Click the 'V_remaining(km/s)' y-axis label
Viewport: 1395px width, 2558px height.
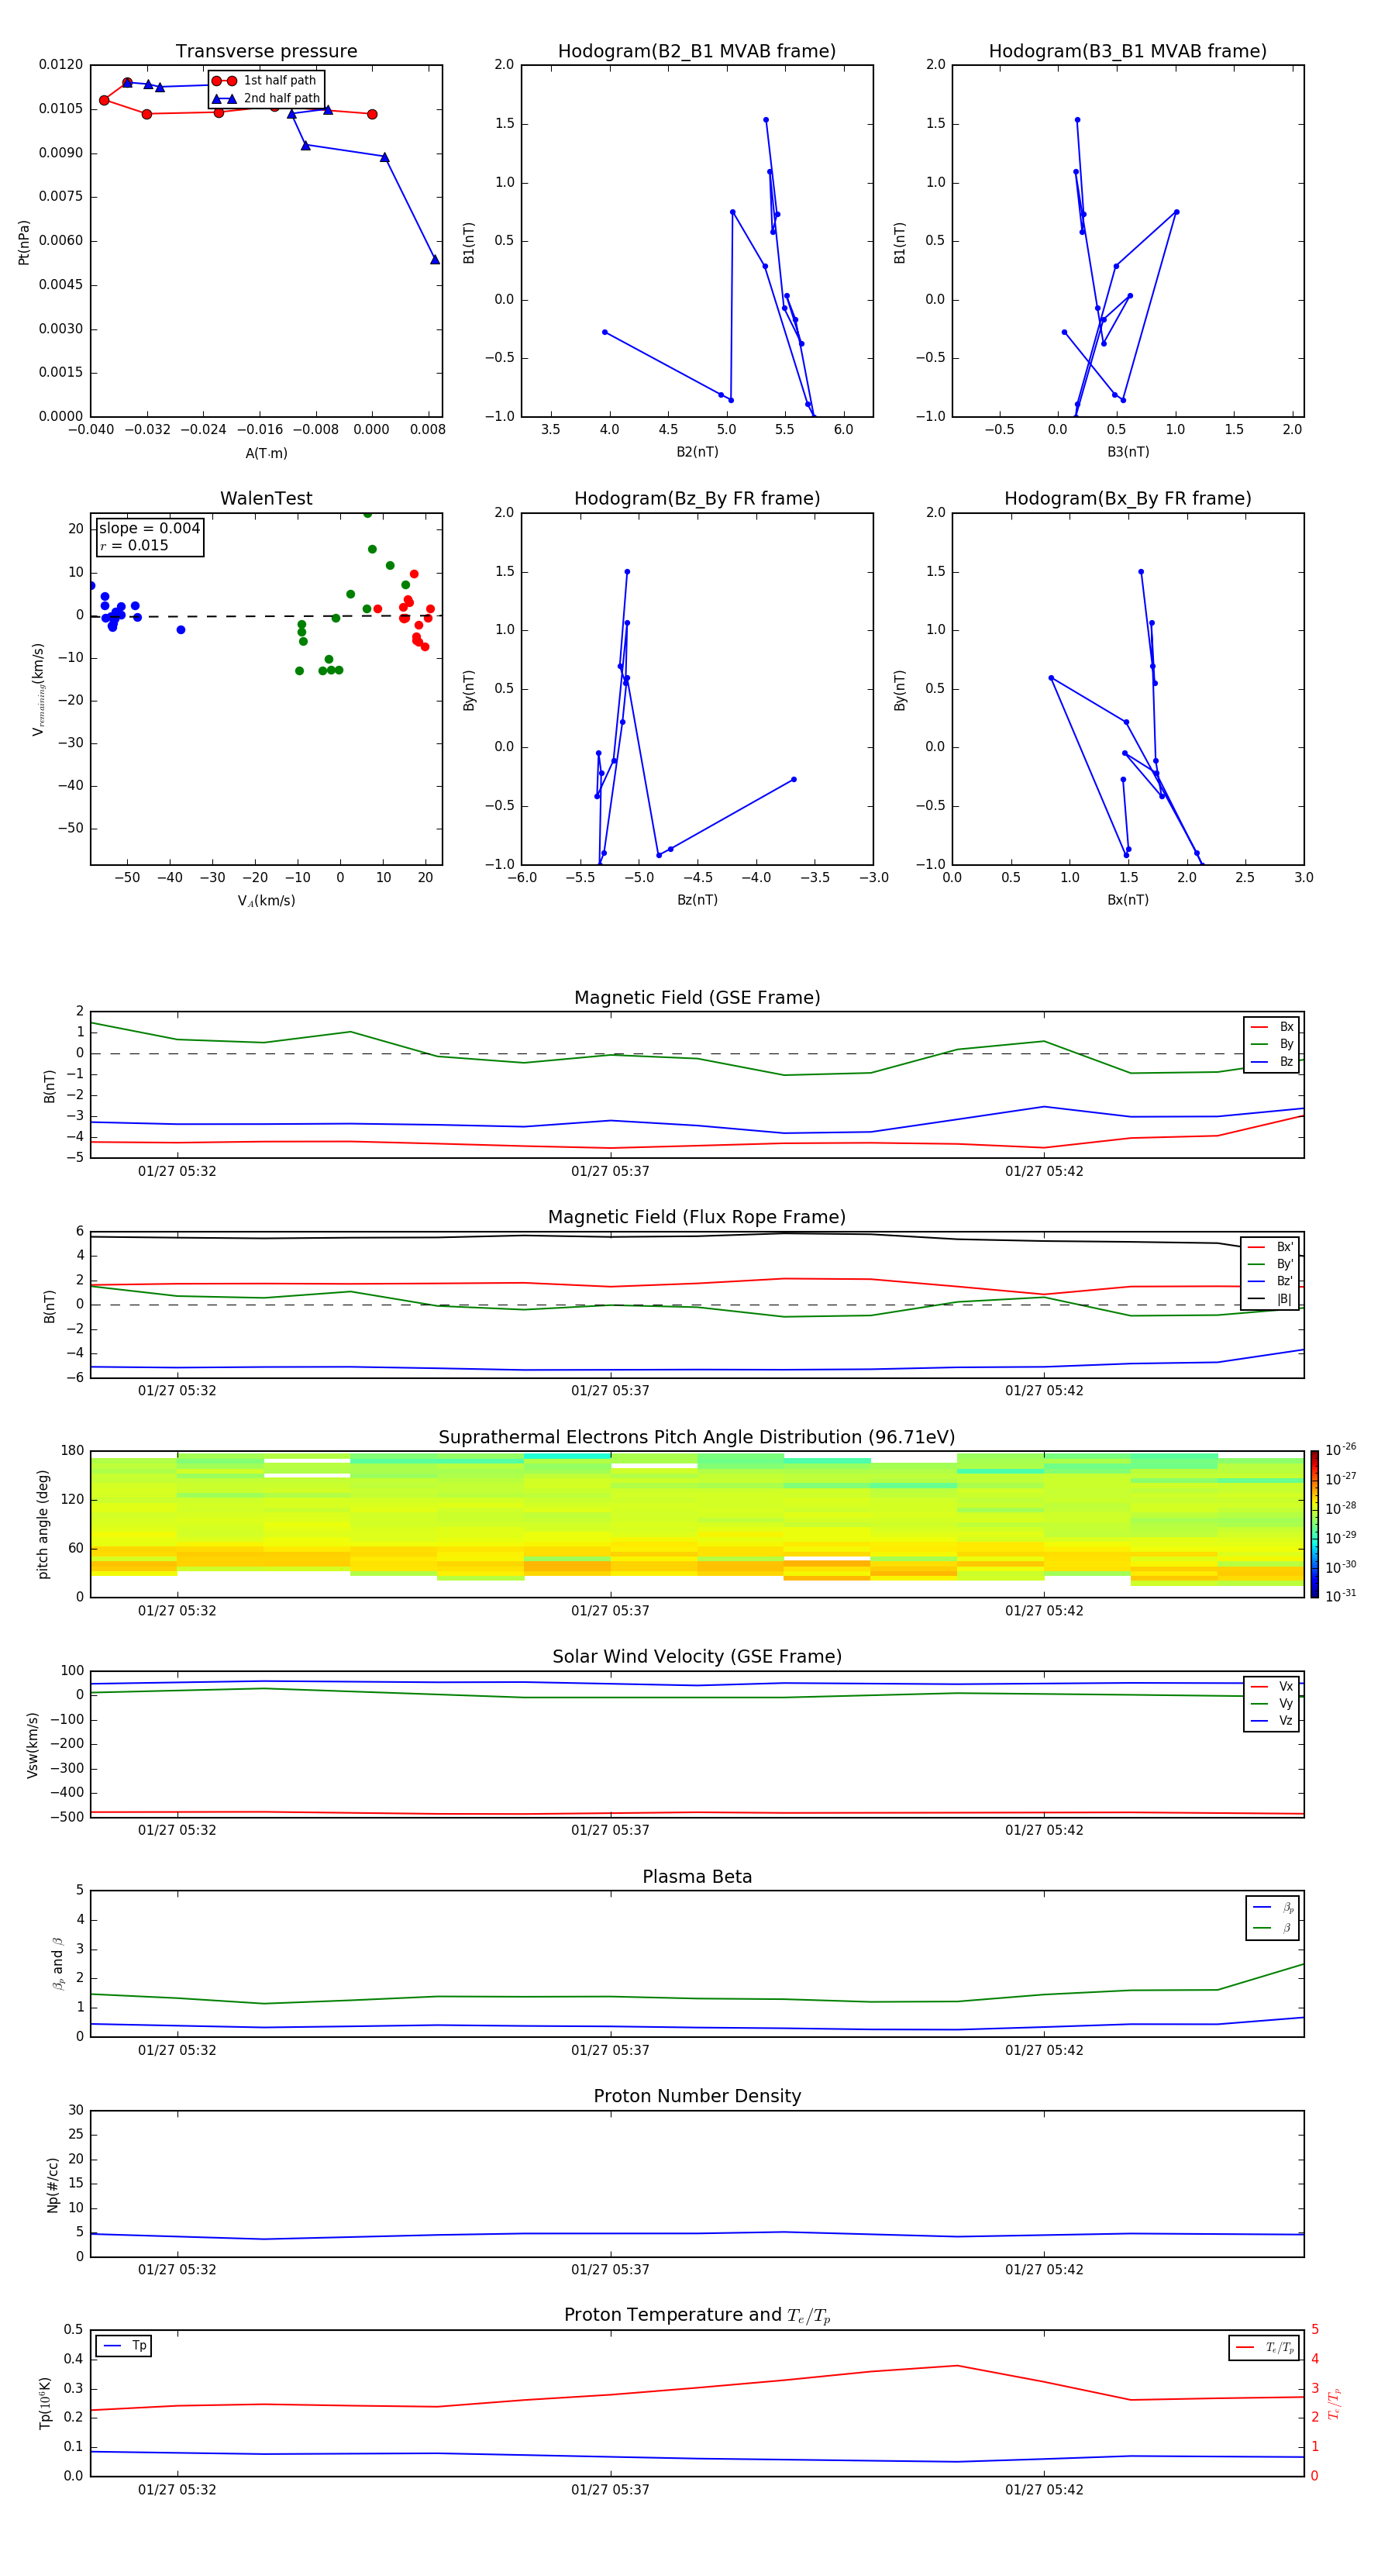(x=39, y=689)
